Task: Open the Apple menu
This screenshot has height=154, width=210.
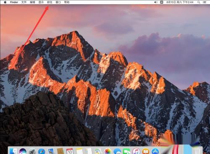Action: (x=5, y=2)
